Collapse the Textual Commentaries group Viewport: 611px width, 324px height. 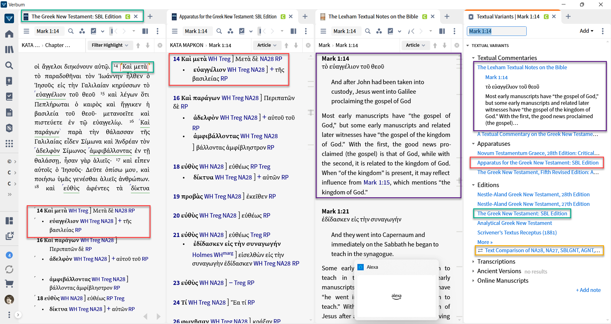click(x=474, y=58)
